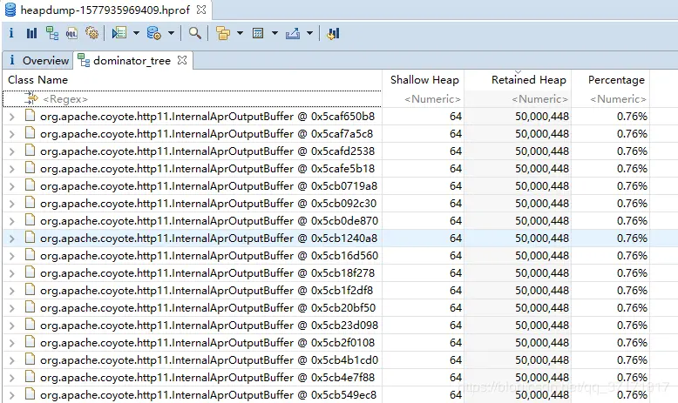The height and width of the screenshot is (403, 678).
Task: Expand InternalAprOutputBuffer @ 0x5cb18f278 row
Action: (x=12, y=273)
